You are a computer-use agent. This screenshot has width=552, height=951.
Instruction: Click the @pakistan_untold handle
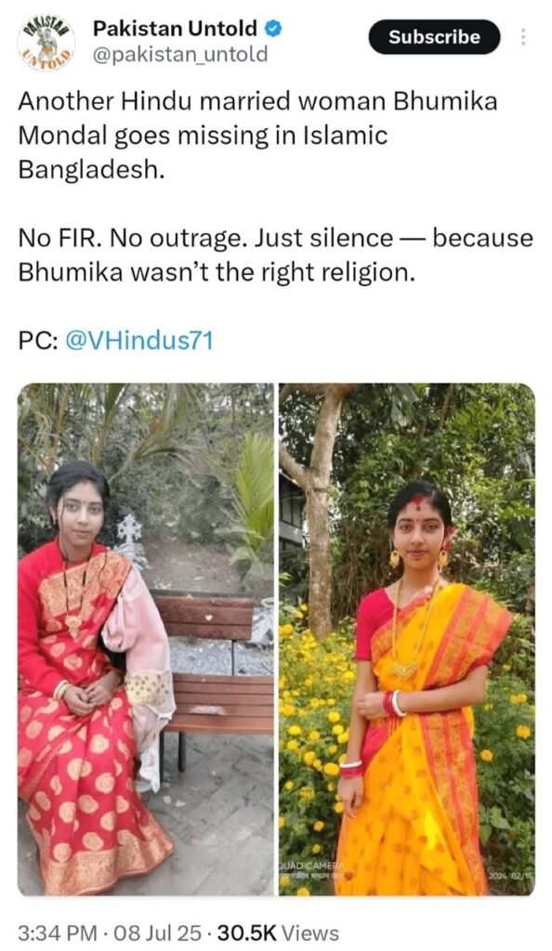coord(179,55)
